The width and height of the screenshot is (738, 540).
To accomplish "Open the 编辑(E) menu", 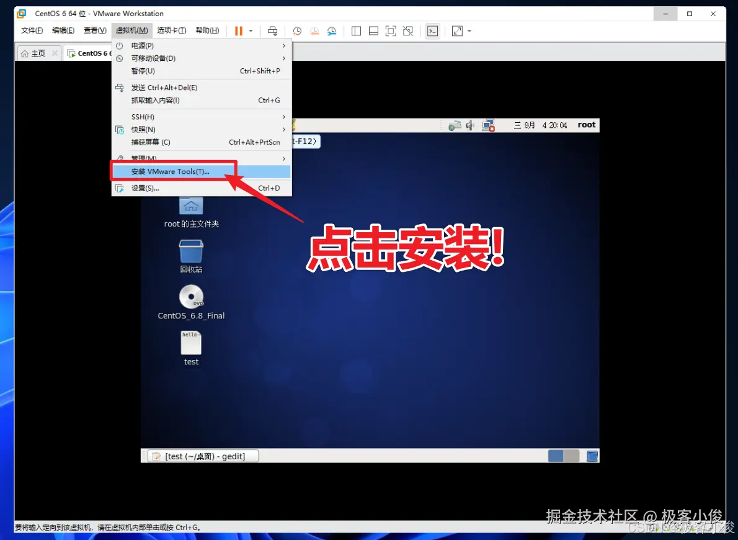I will 63,30.
